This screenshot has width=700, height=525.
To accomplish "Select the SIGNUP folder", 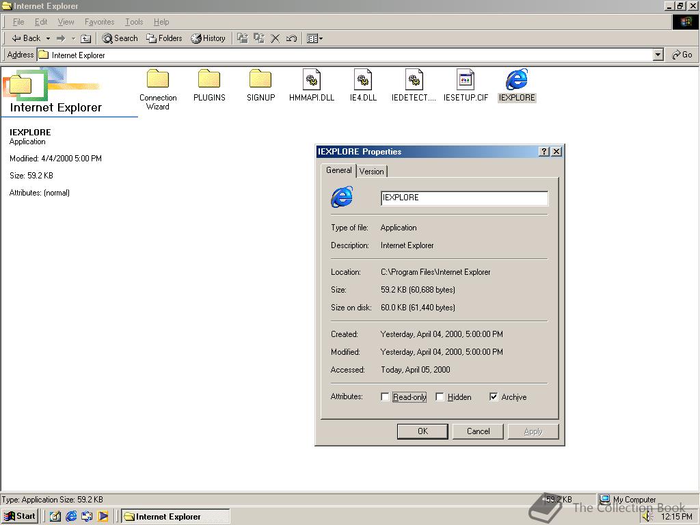I will pyautogui.click(x=260, y=85).
